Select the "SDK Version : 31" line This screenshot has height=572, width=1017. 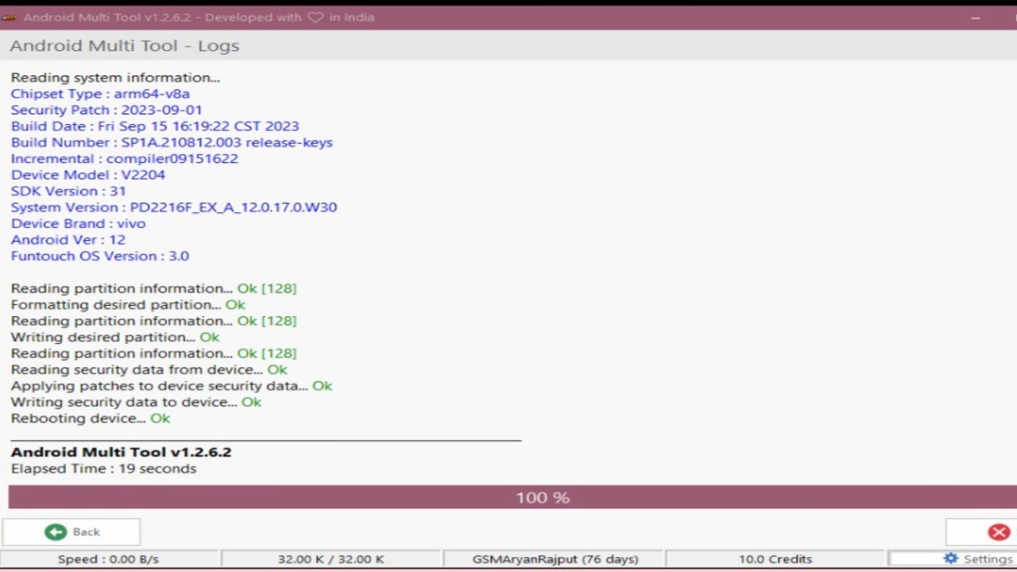pos(68,191)
